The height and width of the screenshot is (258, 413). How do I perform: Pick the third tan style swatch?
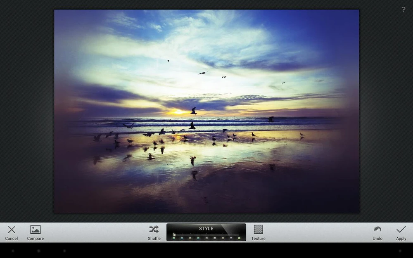coord(190,238)
